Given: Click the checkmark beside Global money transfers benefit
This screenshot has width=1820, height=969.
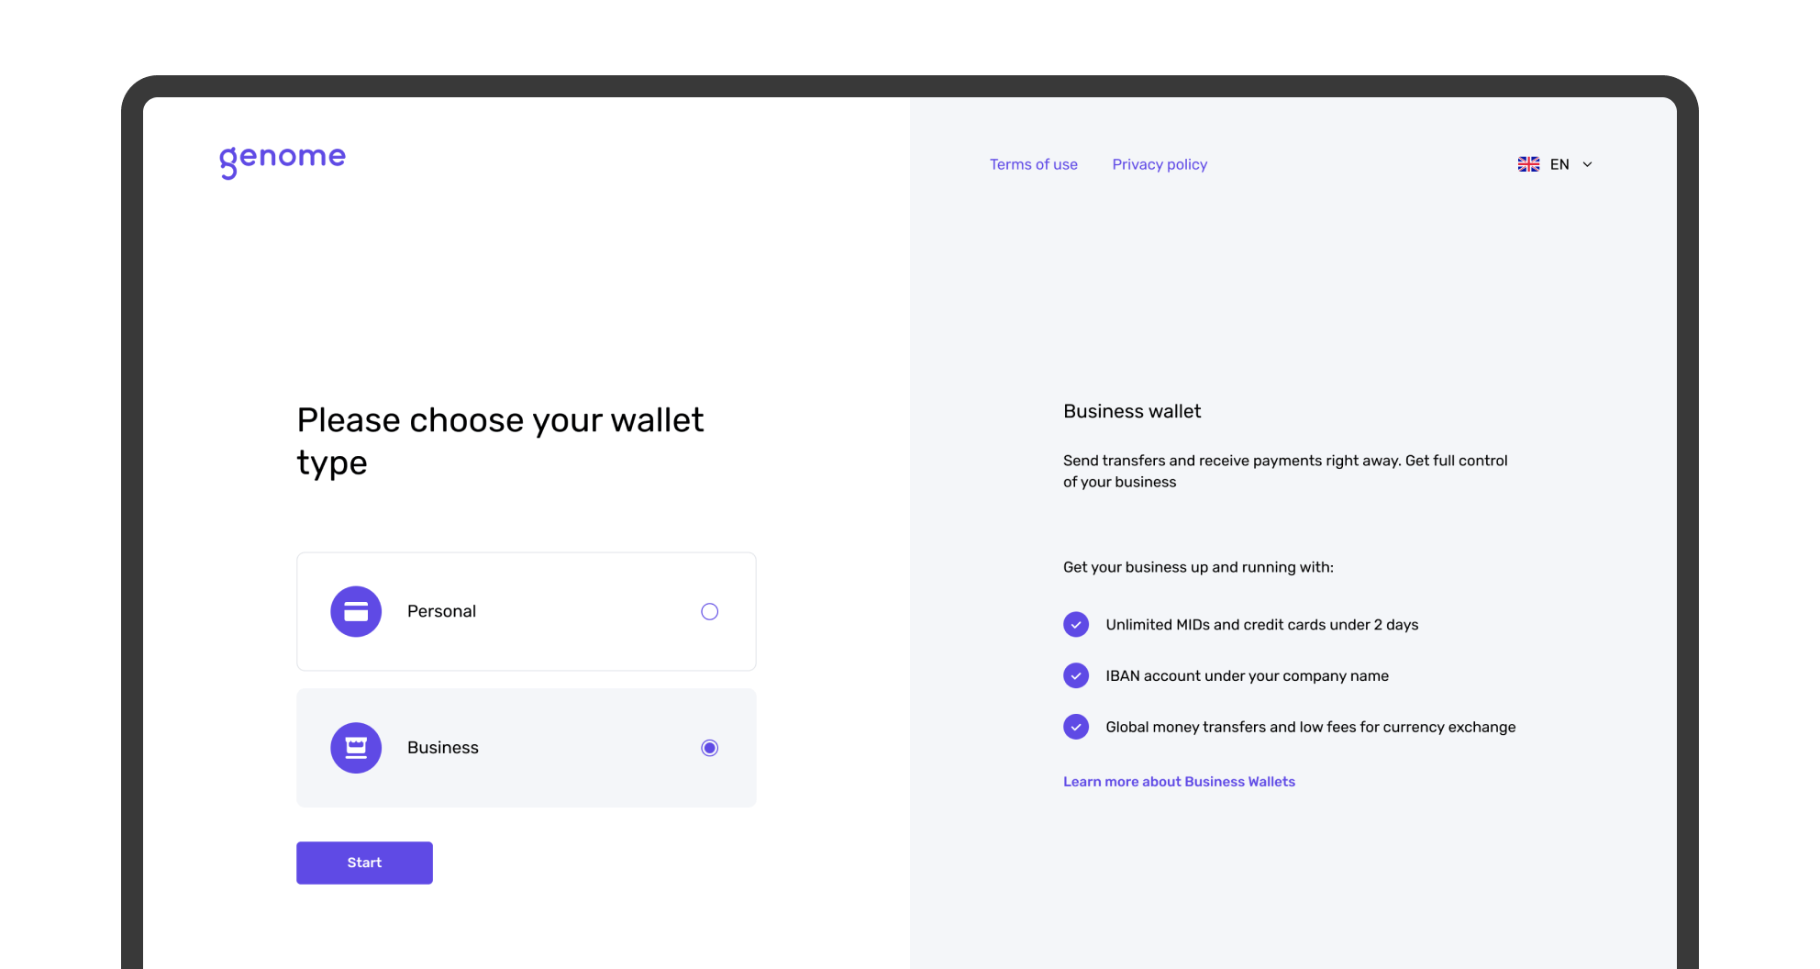Looking at the screenshot, I should 1075,726.
